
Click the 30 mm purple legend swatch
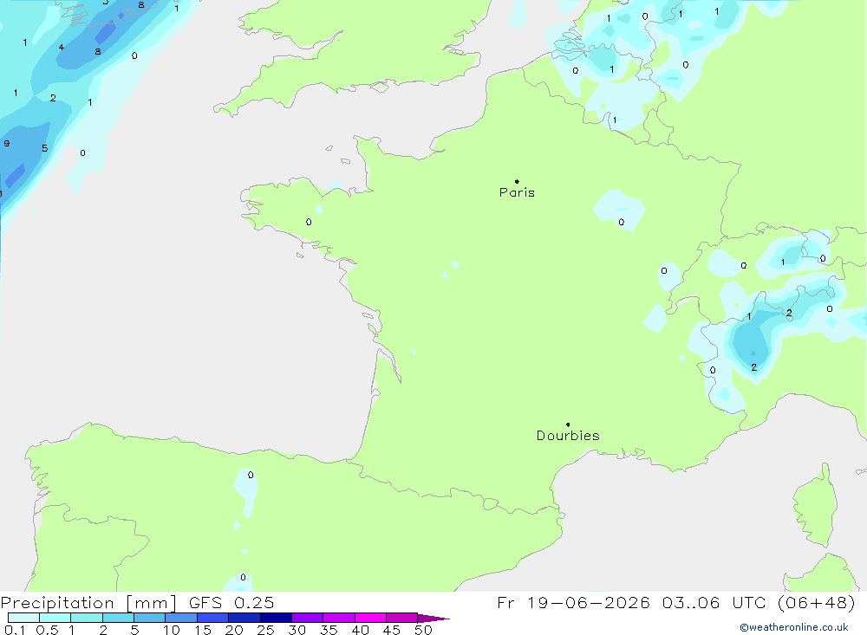click(x=307, y=618)
